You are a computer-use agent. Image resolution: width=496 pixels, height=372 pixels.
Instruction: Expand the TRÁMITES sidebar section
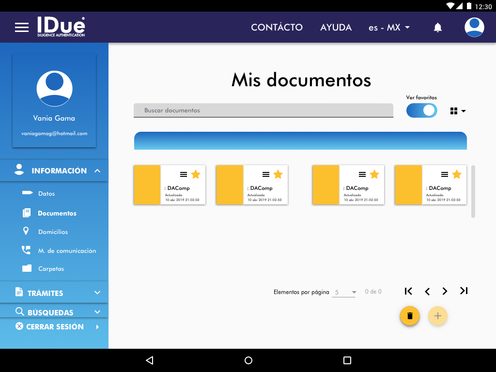[54, 293]
